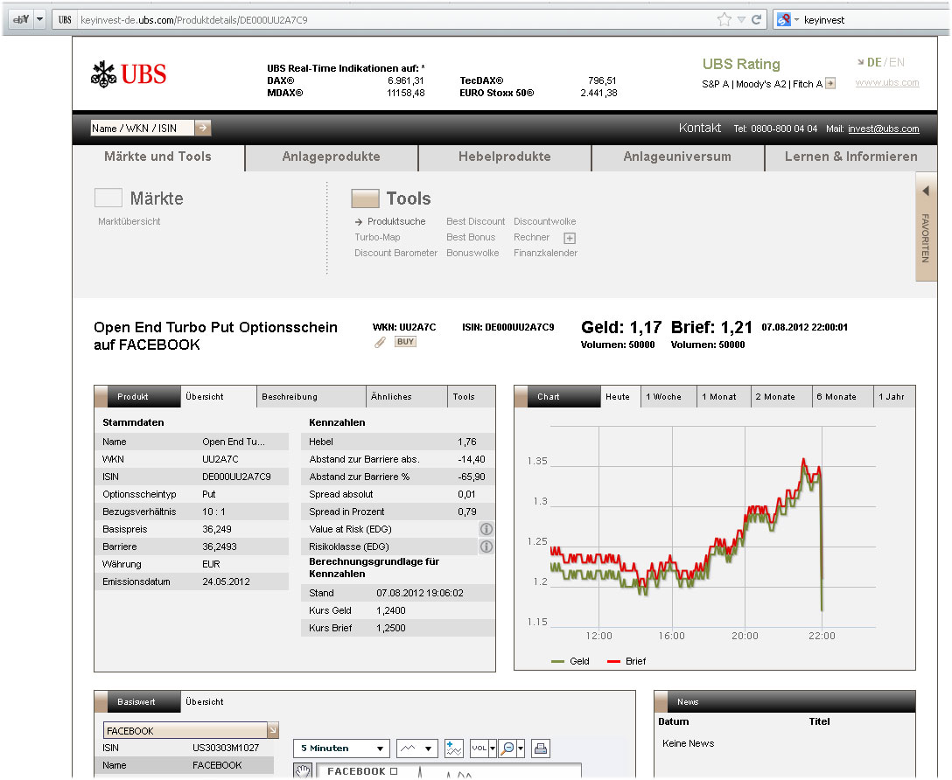The width and height of the screenshot is (952, 780).
Task: Open the Best Bonus link
Action: click(471, 237)
